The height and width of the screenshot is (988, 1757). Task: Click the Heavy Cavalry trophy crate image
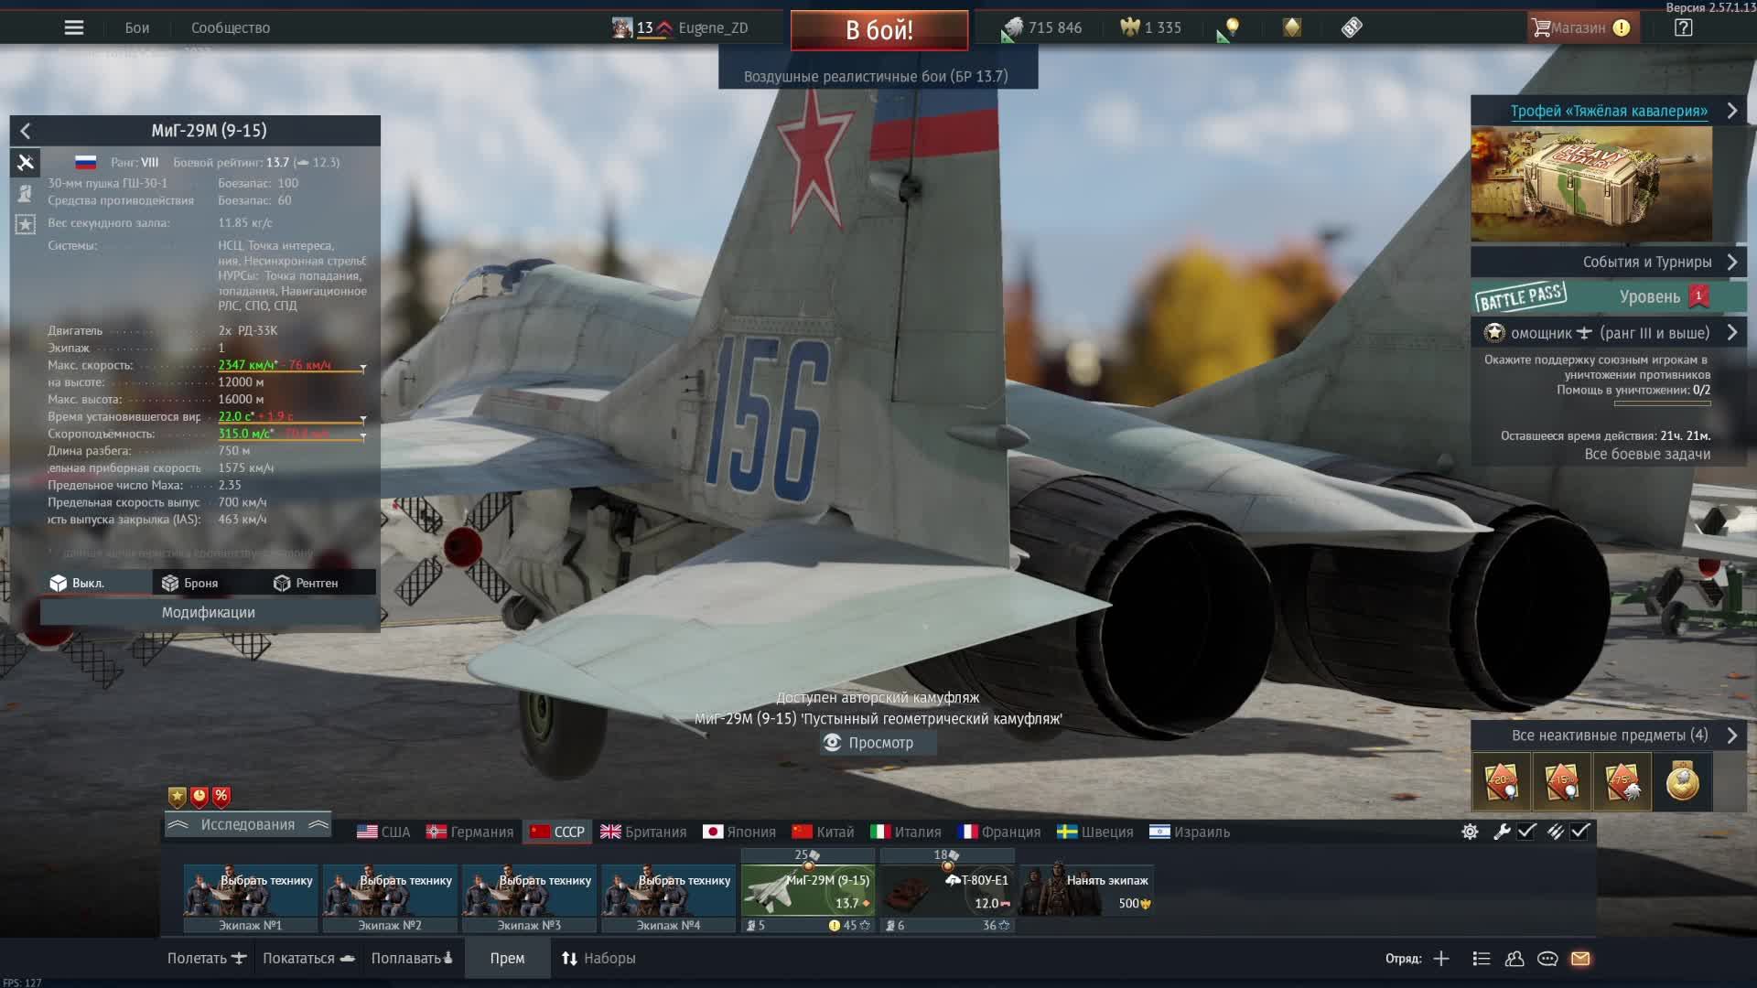coord(1591,183)
